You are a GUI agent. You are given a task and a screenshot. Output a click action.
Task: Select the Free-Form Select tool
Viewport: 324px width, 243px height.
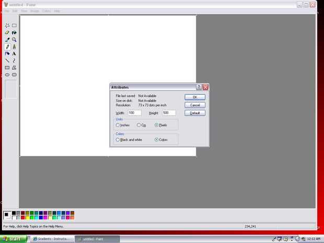point(7,26)
